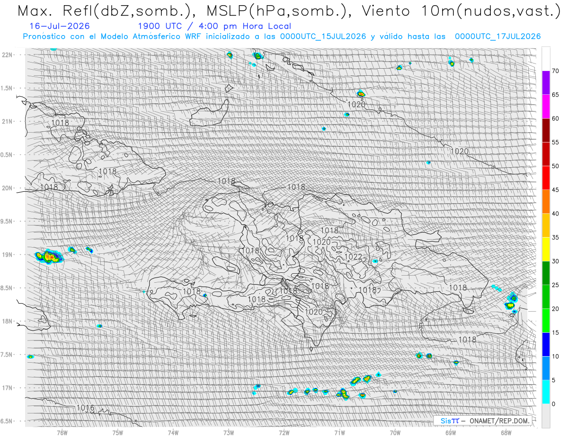Click the '25' value on the colorbar scale
568x439 pixels.
click(x=555, y=285)
